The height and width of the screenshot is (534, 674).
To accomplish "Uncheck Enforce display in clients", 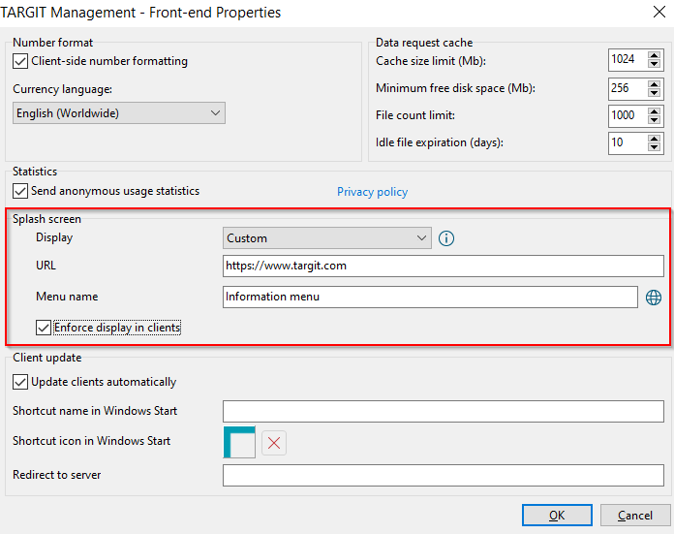I will pos(44,328).
